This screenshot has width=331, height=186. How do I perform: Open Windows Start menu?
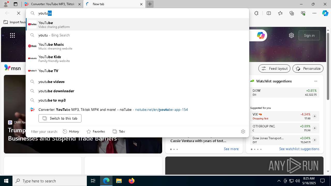[x=6, y=181]
